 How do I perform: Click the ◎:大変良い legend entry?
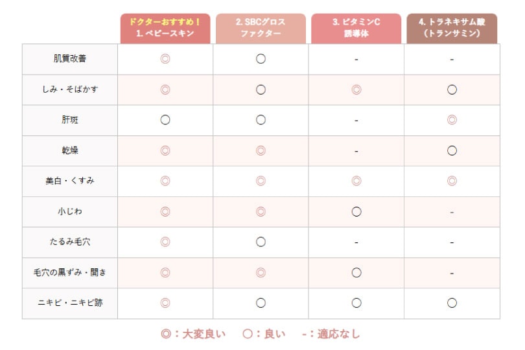pos(193,334)
